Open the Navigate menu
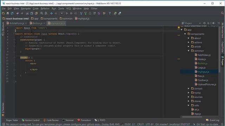225x126 pixels. pos(26,8)
